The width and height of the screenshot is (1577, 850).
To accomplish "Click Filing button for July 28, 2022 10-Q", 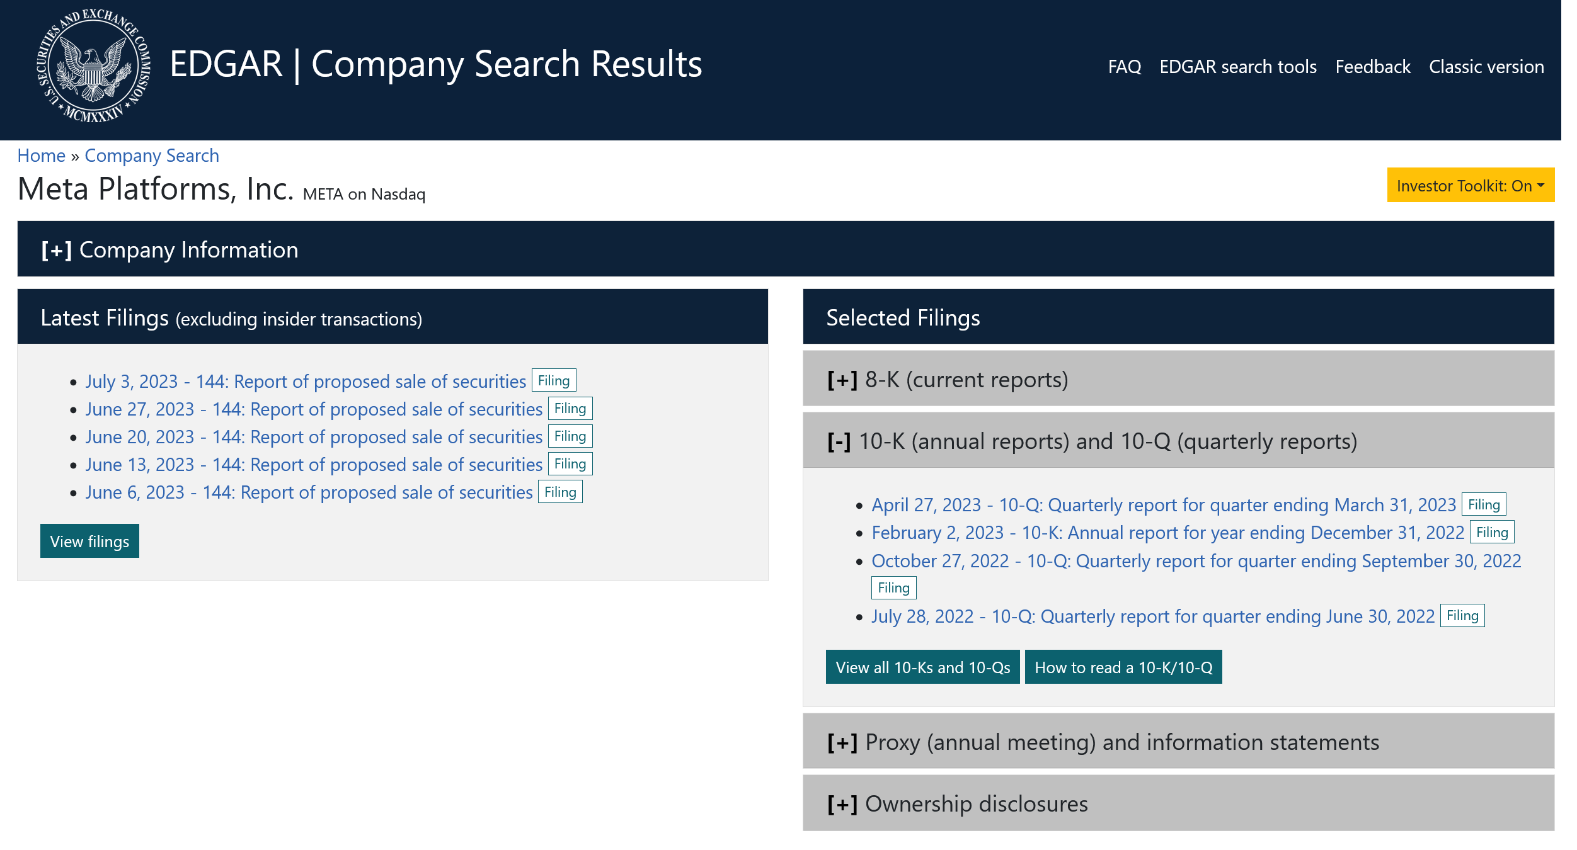I will click(1462, 615).
